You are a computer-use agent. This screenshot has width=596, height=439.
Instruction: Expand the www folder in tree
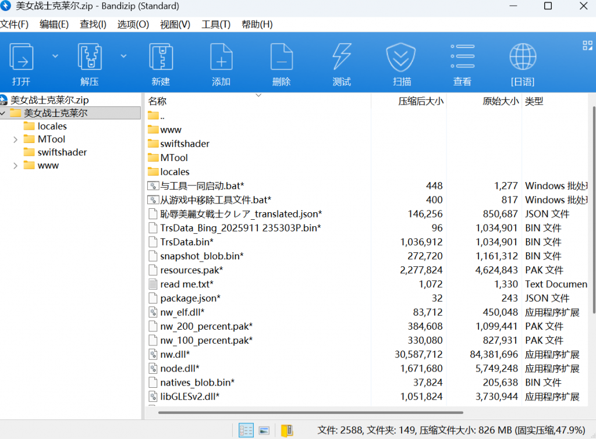pyautogui.click(x=15, y=166)
